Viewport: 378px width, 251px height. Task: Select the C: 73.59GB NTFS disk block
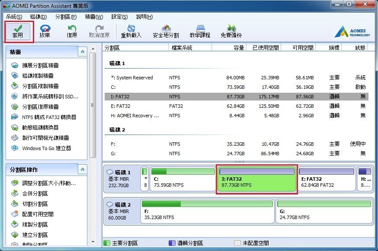[x=183, y=179]
